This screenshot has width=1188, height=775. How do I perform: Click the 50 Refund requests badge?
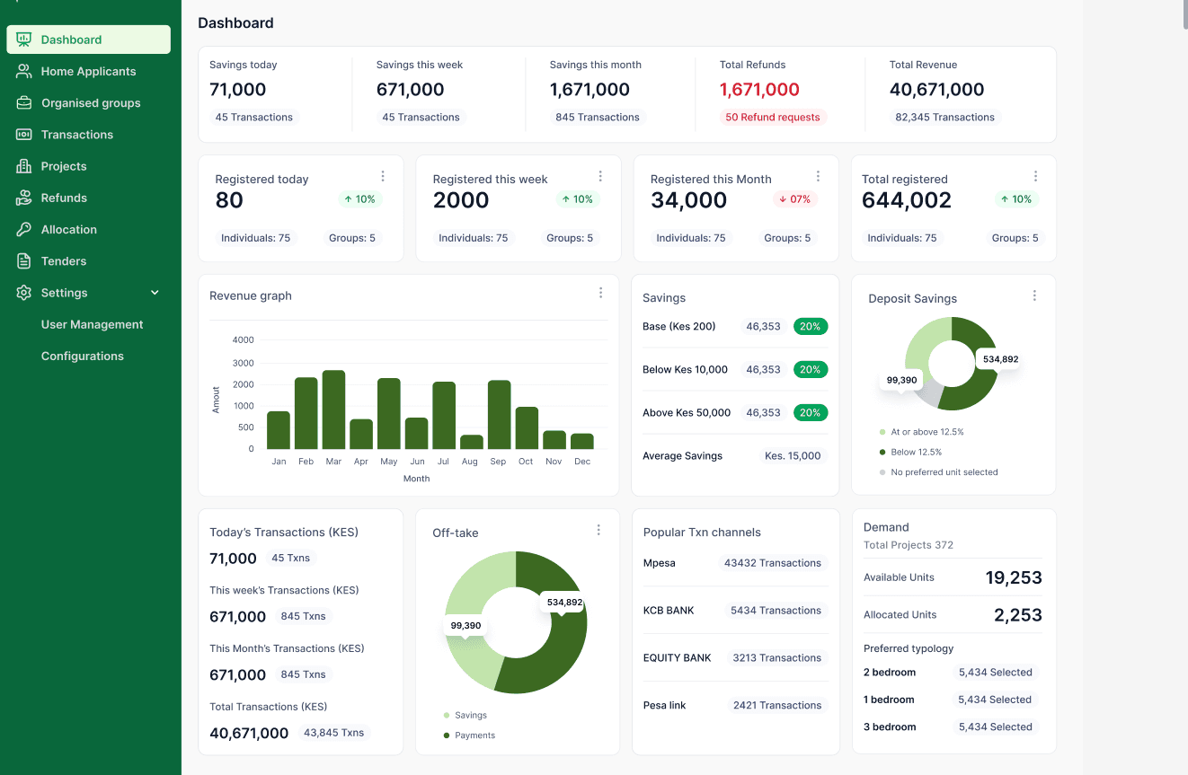773,117
